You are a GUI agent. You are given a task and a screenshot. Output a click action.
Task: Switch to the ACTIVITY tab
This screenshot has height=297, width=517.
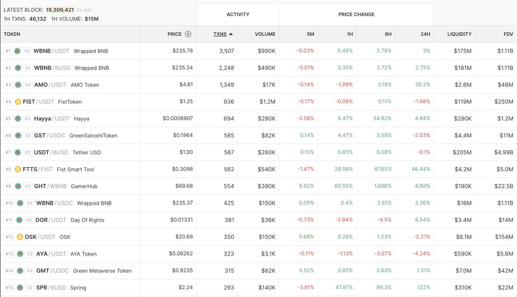point(238,15)
